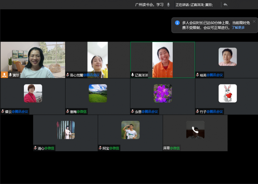Click the blue info icon in the notification
258x184 pixels.
[x=177, y=23]
